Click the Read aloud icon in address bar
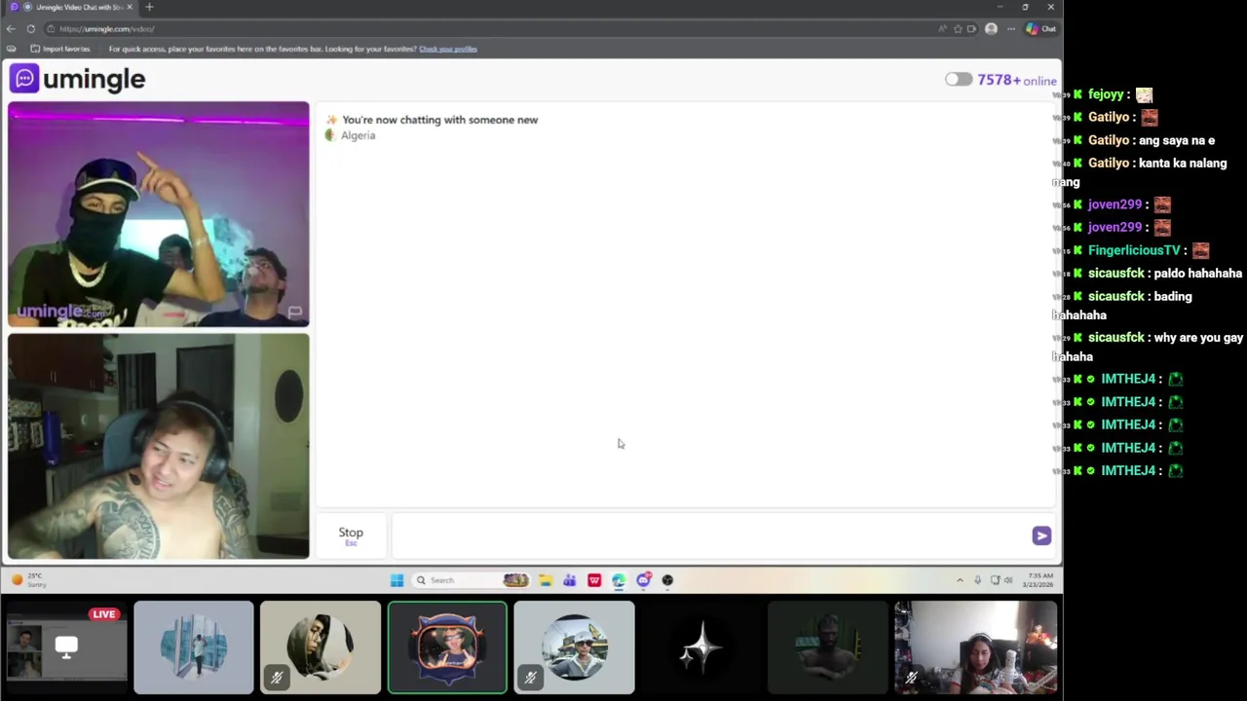This screenshot has height=701, width=1247. (942, 29)
